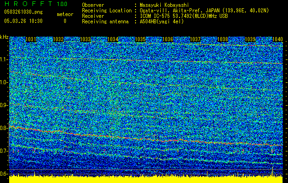
Task: Select receiver text ICOM IC-575 53.7492 MHz USB
Action: pyautogui.click(x=184, y=16)
